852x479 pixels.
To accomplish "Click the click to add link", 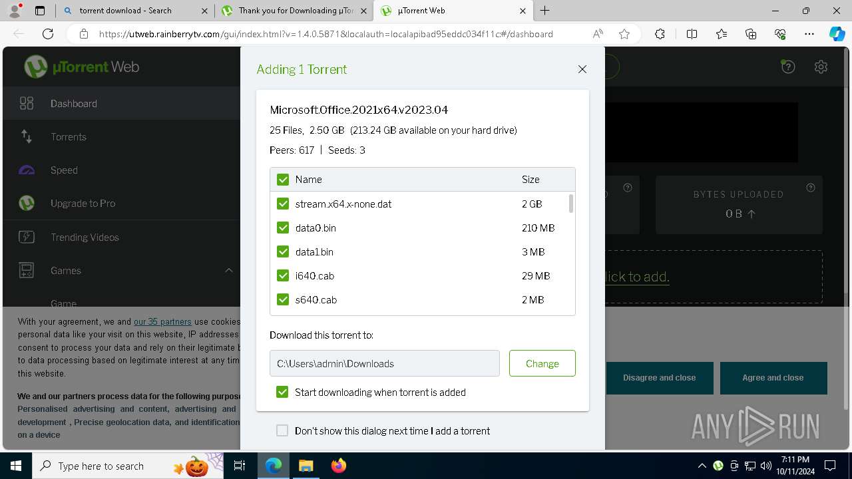I will [x=637, y=277].
